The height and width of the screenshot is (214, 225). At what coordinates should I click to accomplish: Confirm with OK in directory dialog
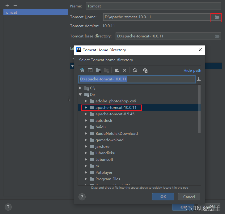(x=163, y=197)
